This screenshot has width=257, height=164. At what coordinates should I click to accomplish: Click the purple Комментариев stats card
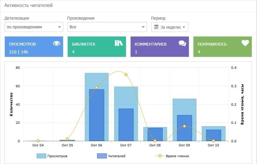(159, 47)
